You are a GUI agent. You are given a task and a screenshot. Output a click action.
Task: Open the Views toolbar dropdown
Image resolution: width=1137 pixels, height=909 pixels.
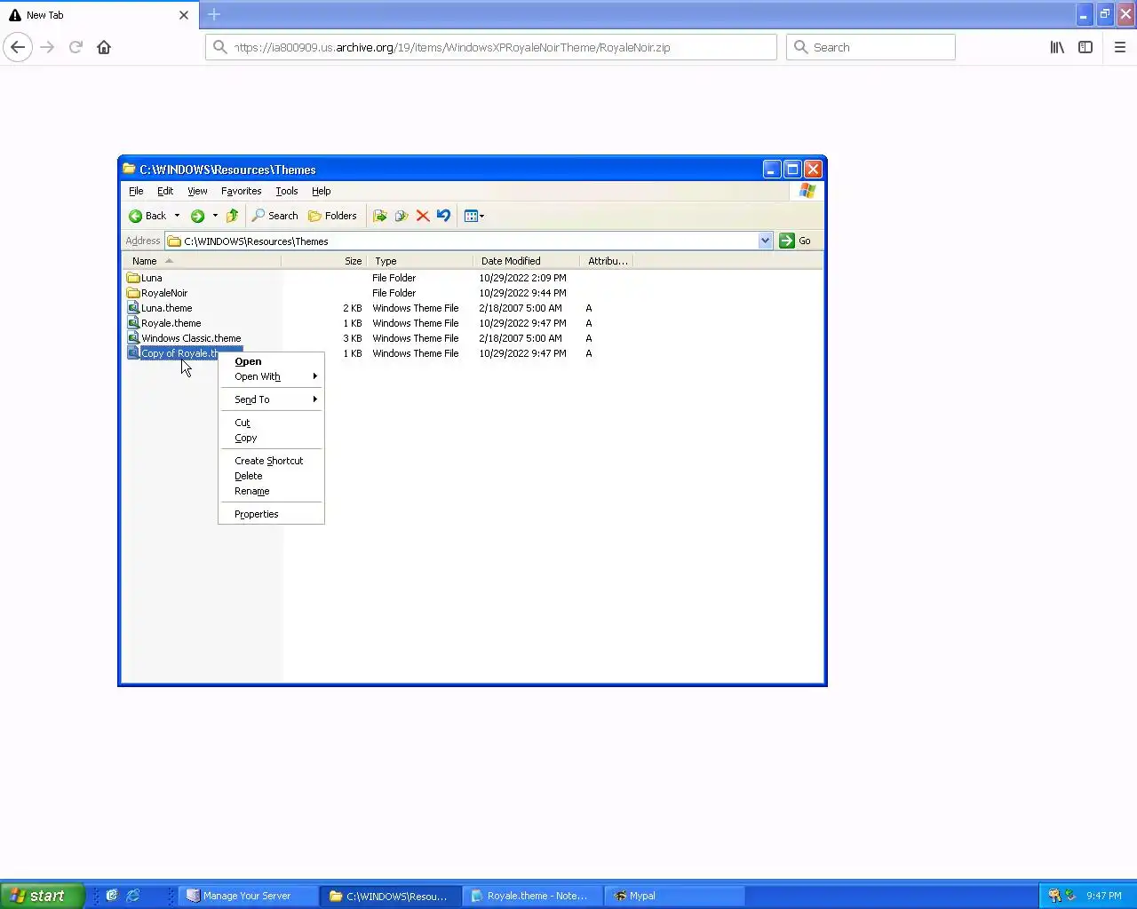coord(474,216)
